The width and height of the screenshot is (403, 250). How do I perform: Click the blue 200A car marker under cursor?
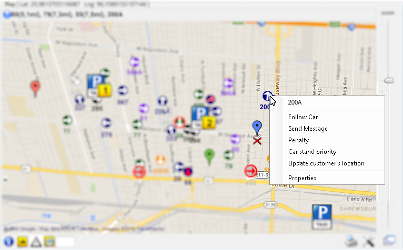(268, 96)
